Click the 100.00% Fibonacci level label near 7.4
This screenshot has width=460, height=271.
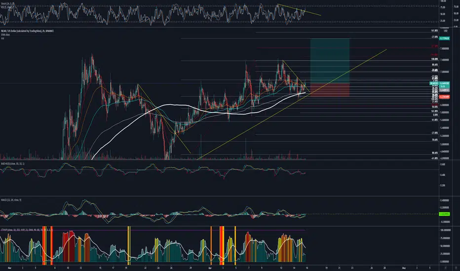point(434,59)
